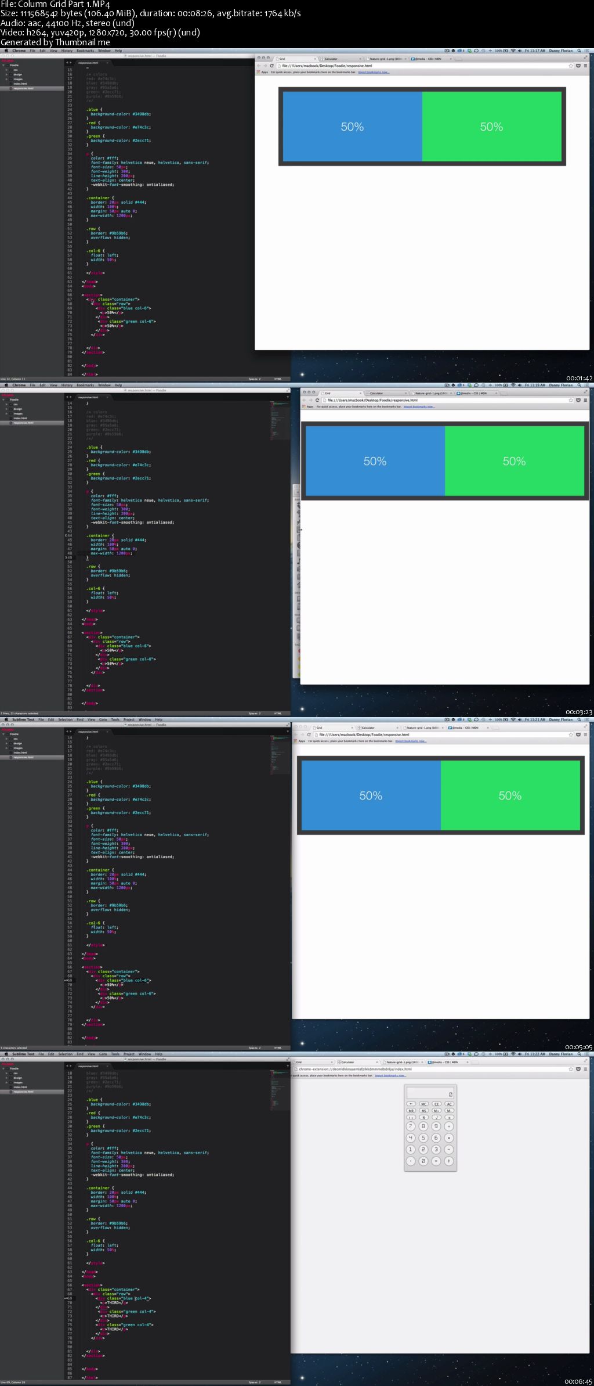
Task: Switch to feature-grid-1.png tab in 00:03:23 frame
Action: coord(431,393)
